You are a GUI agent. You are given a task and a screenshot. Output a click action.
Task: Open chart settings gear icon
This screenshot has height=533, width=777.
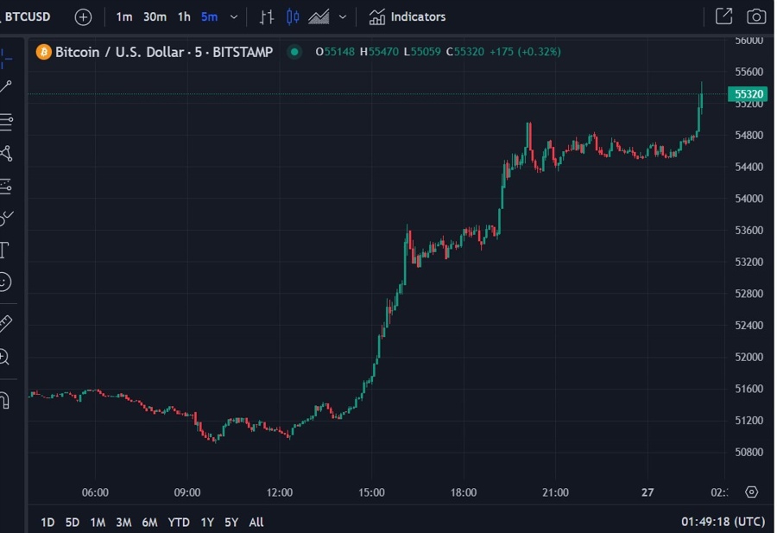tap(752, 492)
